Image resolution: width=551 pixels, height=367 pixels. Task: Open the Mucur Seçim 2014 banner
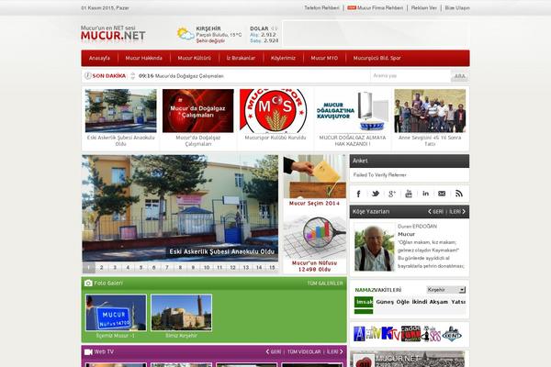(x=314, y=181)
